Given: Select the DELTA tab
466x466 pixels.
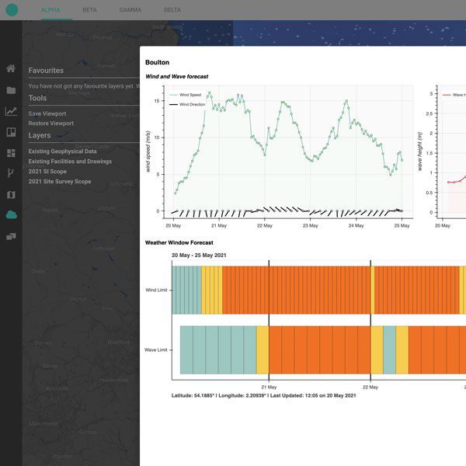Looking at the screenshot, I should point(172,10).
